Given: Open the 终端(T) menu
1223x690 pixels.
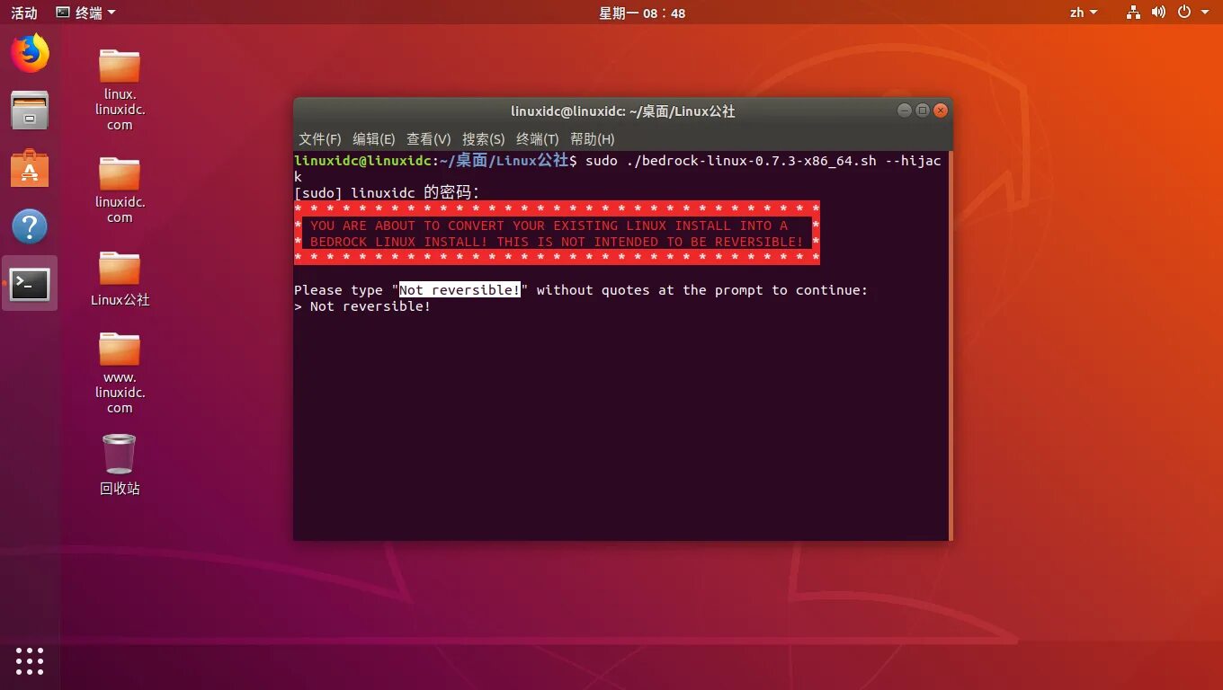Looking at the screenshot, I should click(538, 139).
